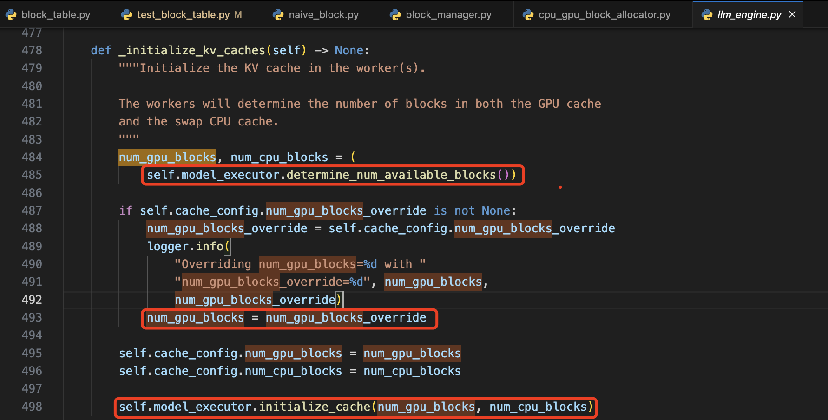Switch to the naive_block.py tab
The height and width of the screenshot is (420, 828).
pyautogui.click(x=323, y=14)
